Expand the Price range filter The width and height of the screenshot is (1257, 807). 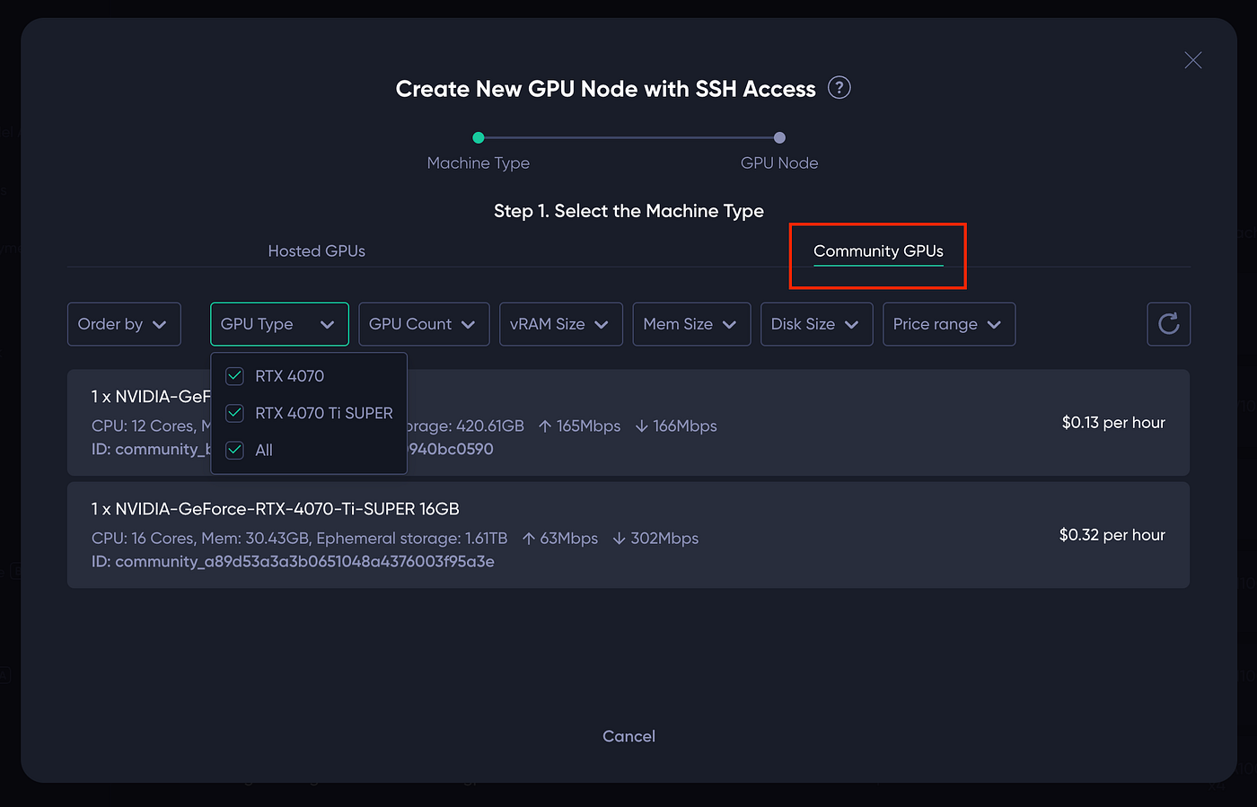949,324
